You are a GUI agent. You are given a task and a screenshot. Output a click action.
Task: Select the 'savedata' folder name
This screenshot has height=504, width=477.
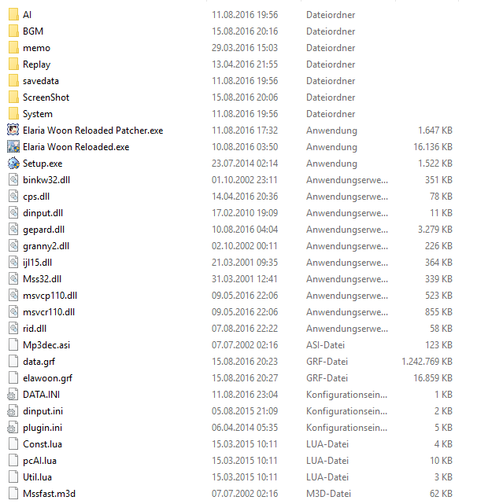41,81
